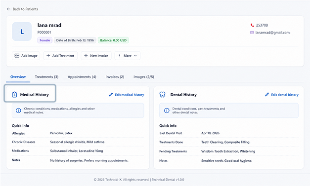This screenshot has width=310, height=186.
Task: Click the Chronic Diseases row label
Action: tap(24, 142)
